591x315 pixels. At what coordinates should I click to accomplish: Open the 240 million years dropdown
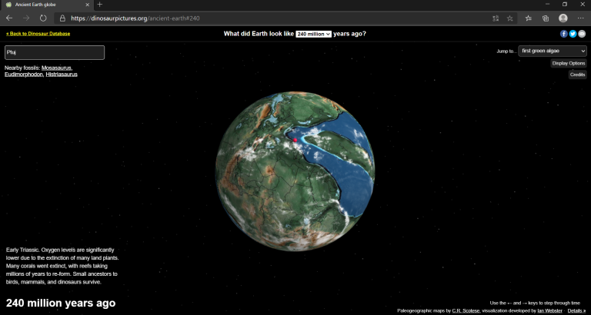tap(314, 34)
